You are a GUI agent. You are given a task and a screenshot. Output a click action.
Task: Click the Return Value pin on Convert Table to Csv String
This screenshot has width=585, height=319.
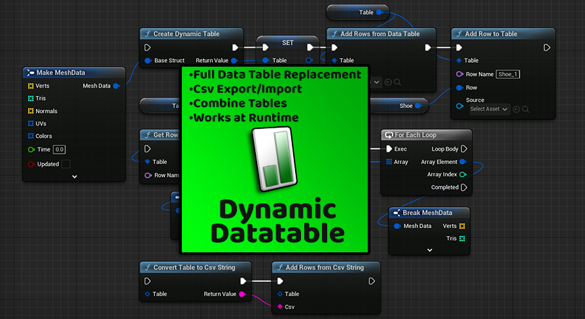point(243,294)
